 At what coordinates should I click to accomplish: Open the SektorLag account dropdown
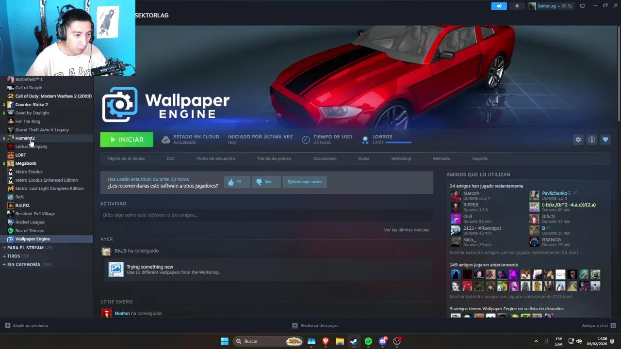(550, 6)
